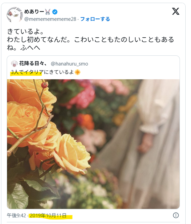Click the 午後9:42 timestamp link
191x224 pixels.
pyautogui.click(x=16, y=215)
